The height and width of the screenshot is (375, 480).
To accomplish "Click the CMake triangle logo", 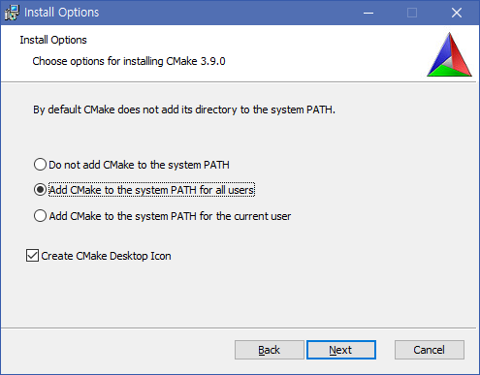I will click(449, 54).
